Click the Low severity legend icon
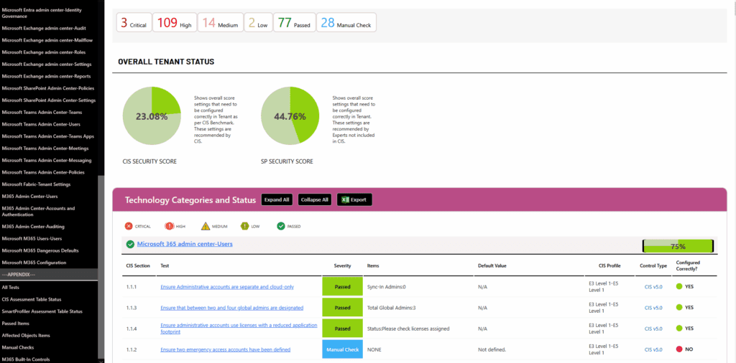 pos(244,226)
